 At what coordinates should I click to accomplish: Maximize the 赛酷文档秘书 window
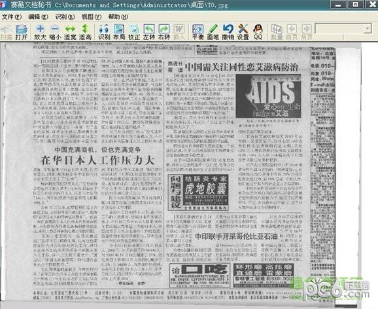(355, 5)
